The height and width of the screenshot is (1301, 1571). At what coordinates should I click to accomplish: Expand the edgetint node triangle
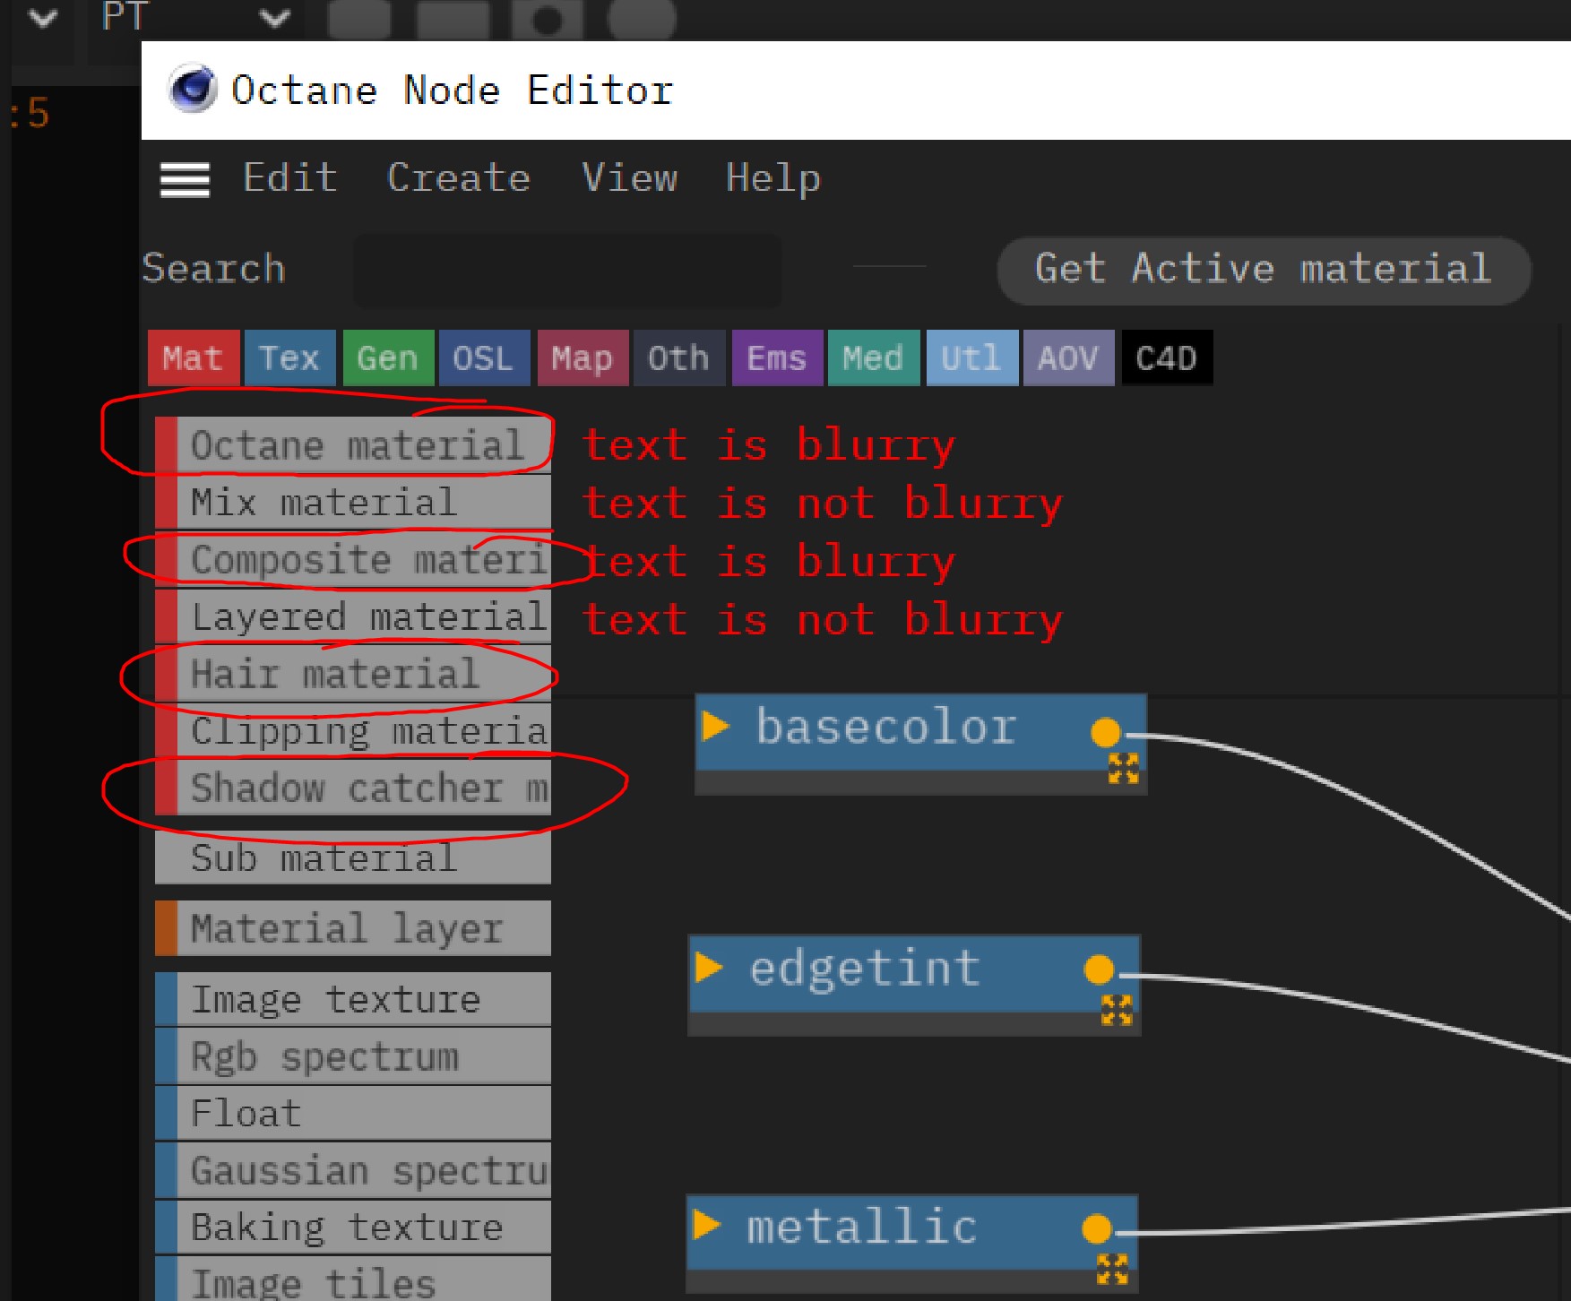[708, 967]
